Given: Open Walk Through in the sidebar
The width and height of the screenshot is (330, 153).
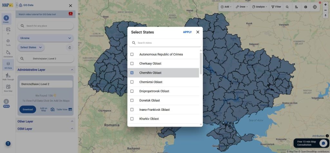Looking at the screenshot, I should 8,77.
